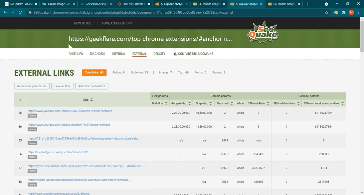
Task: Switch to the DENSITY tab
Action: tap(159, 54)
